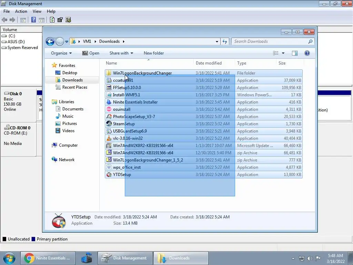Click Explorer forward navigation button

(60, 41)
